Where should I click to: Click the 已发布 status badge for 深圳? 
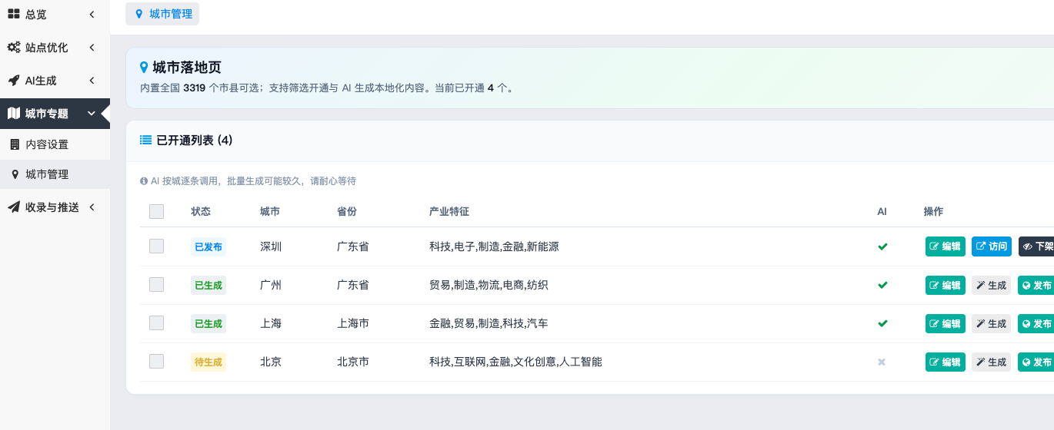(x=208, y=246)
